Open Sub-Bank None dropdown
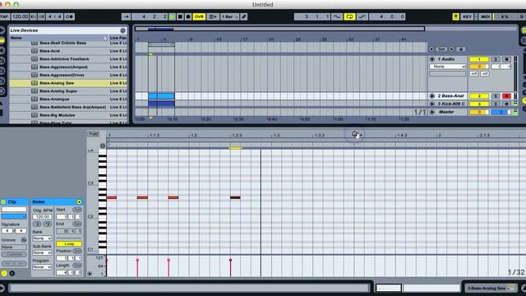This screenshot has height=296, width=526. 42,252
